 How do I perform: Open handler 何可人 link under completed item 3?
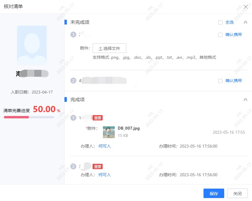tap(105, 175)
